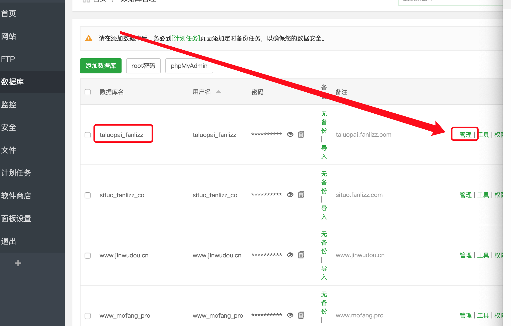Click 管理 for taluopai_fanlizz database
Screen dimensions: 511x326
coord(465,135)
